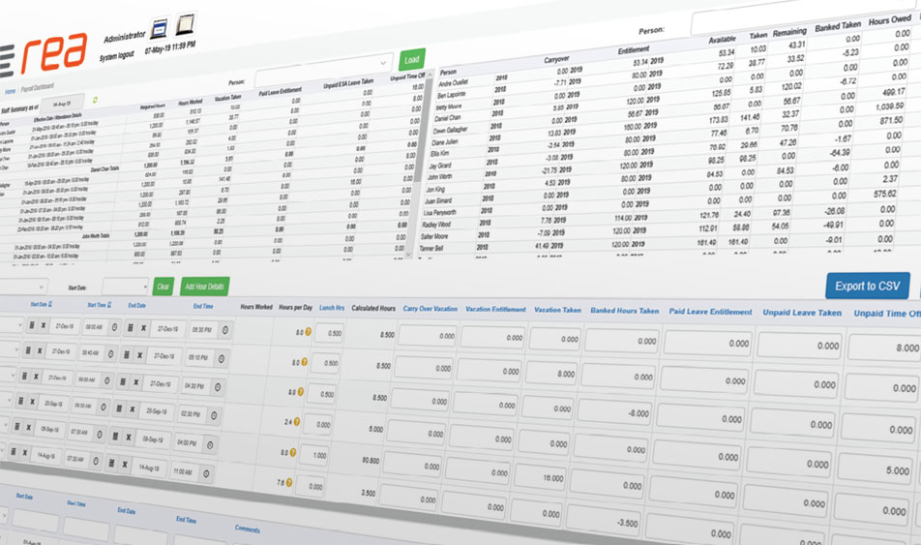921x545 pixels.
Task: Open end date calendar in 05:10 PM row
Action: (127, 355)
